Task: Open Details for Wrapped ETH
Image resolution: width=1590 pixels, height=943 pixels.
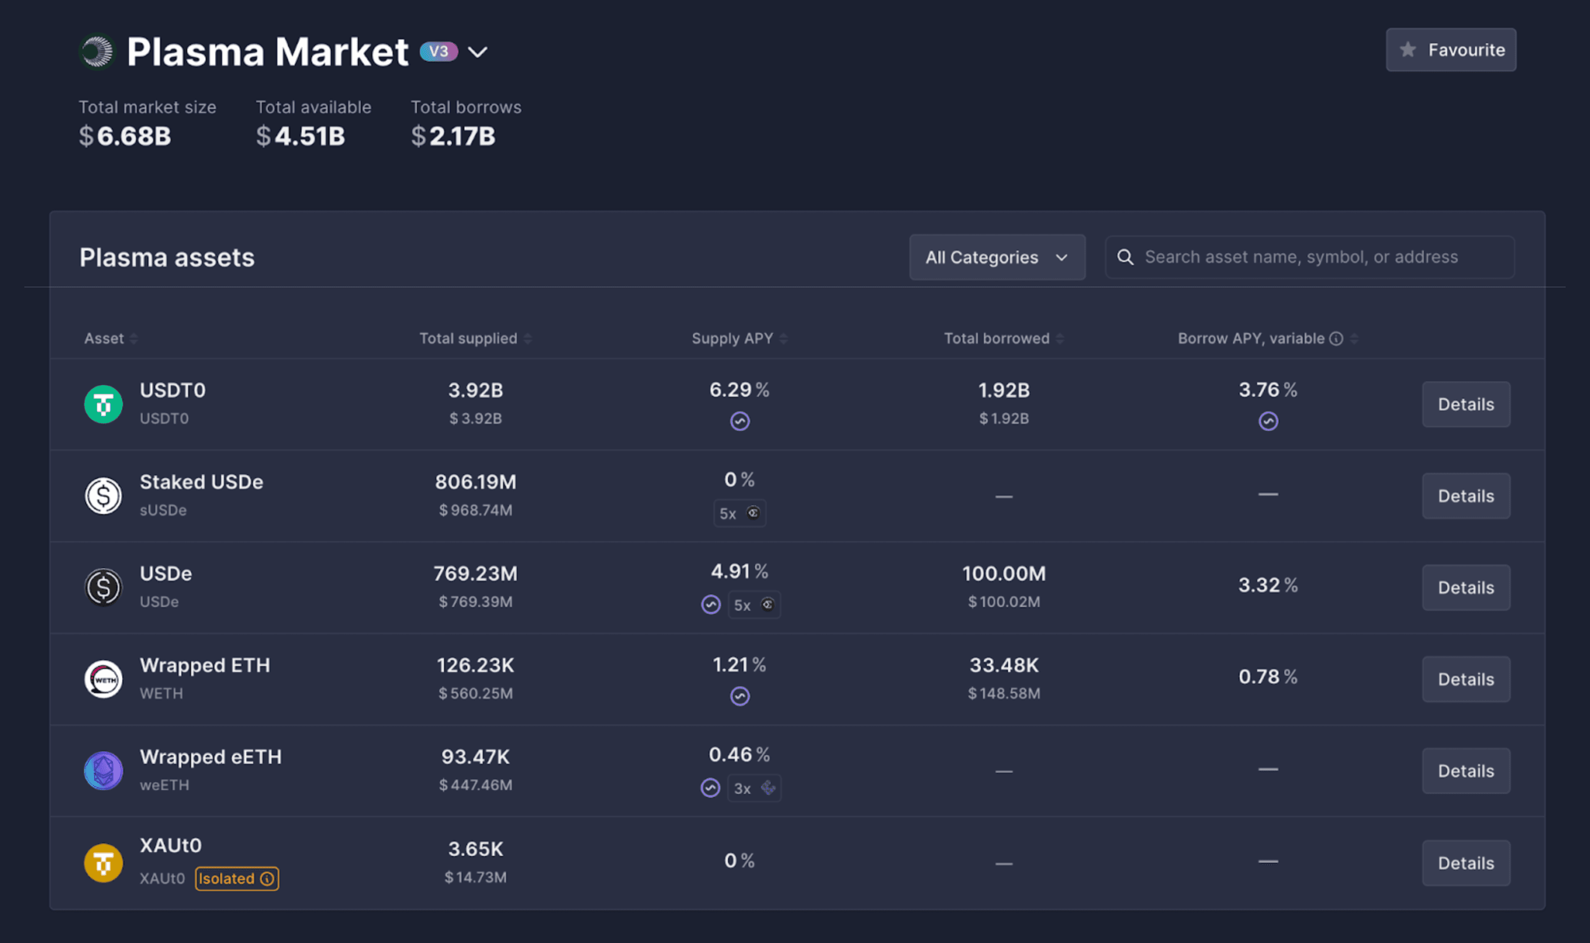Action: [1466, 680]
